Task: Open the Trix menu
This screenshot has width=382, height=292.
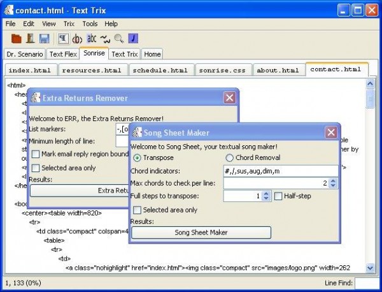Action: tap(69, 24)
